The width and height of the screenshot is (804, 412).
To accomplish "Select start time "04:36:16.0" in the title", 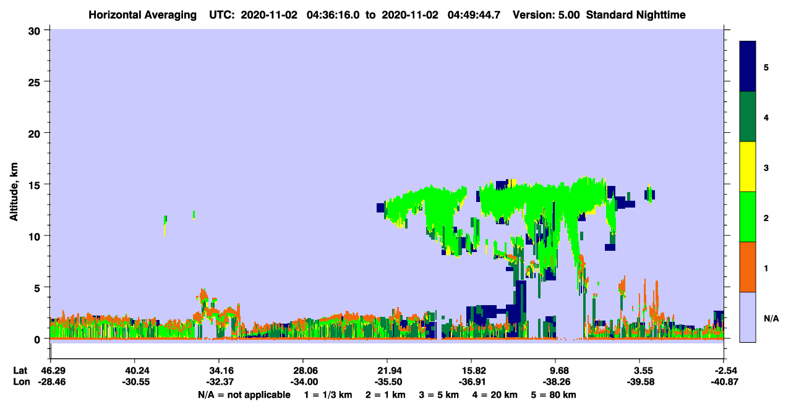I will (334, 15).
